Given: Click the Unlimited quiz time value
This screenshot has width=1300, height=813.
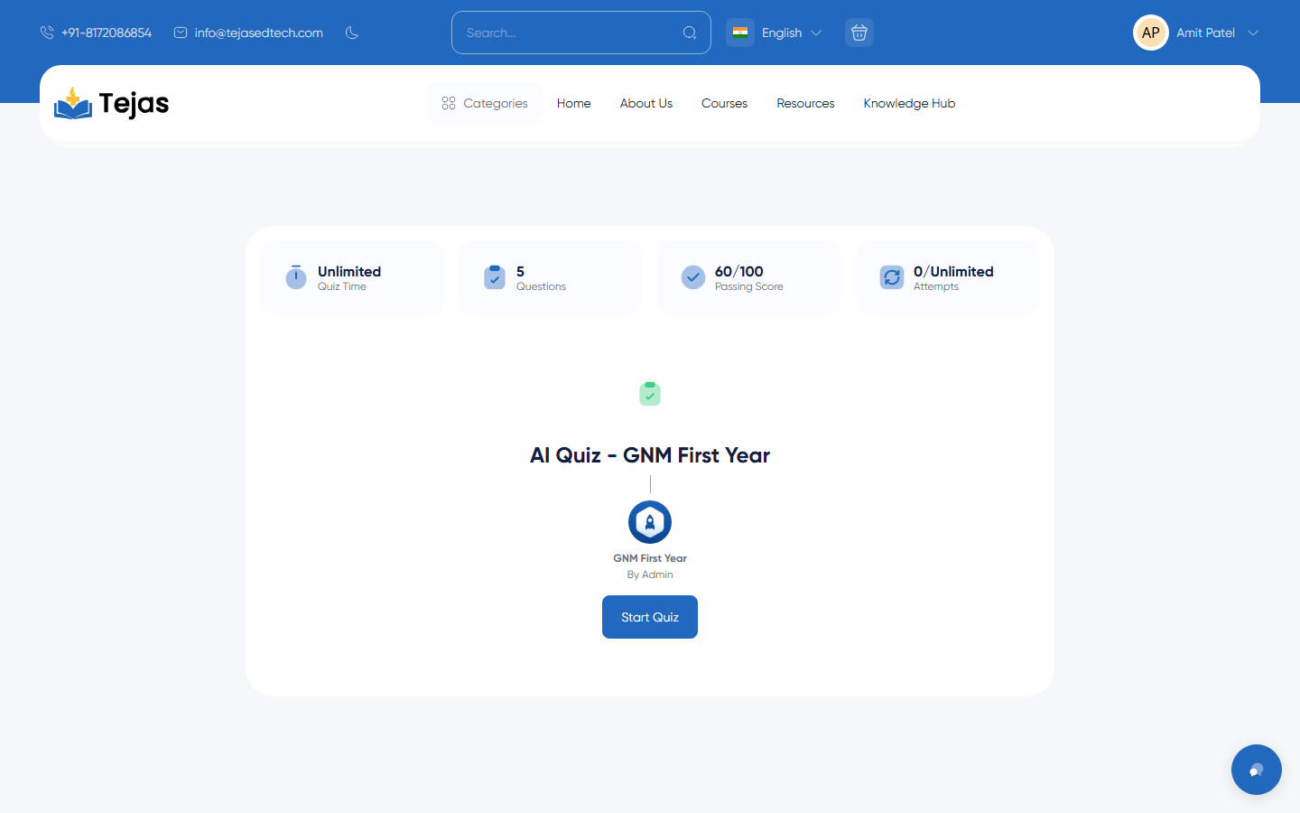Looking at the screenshot, I should point(349,271).
